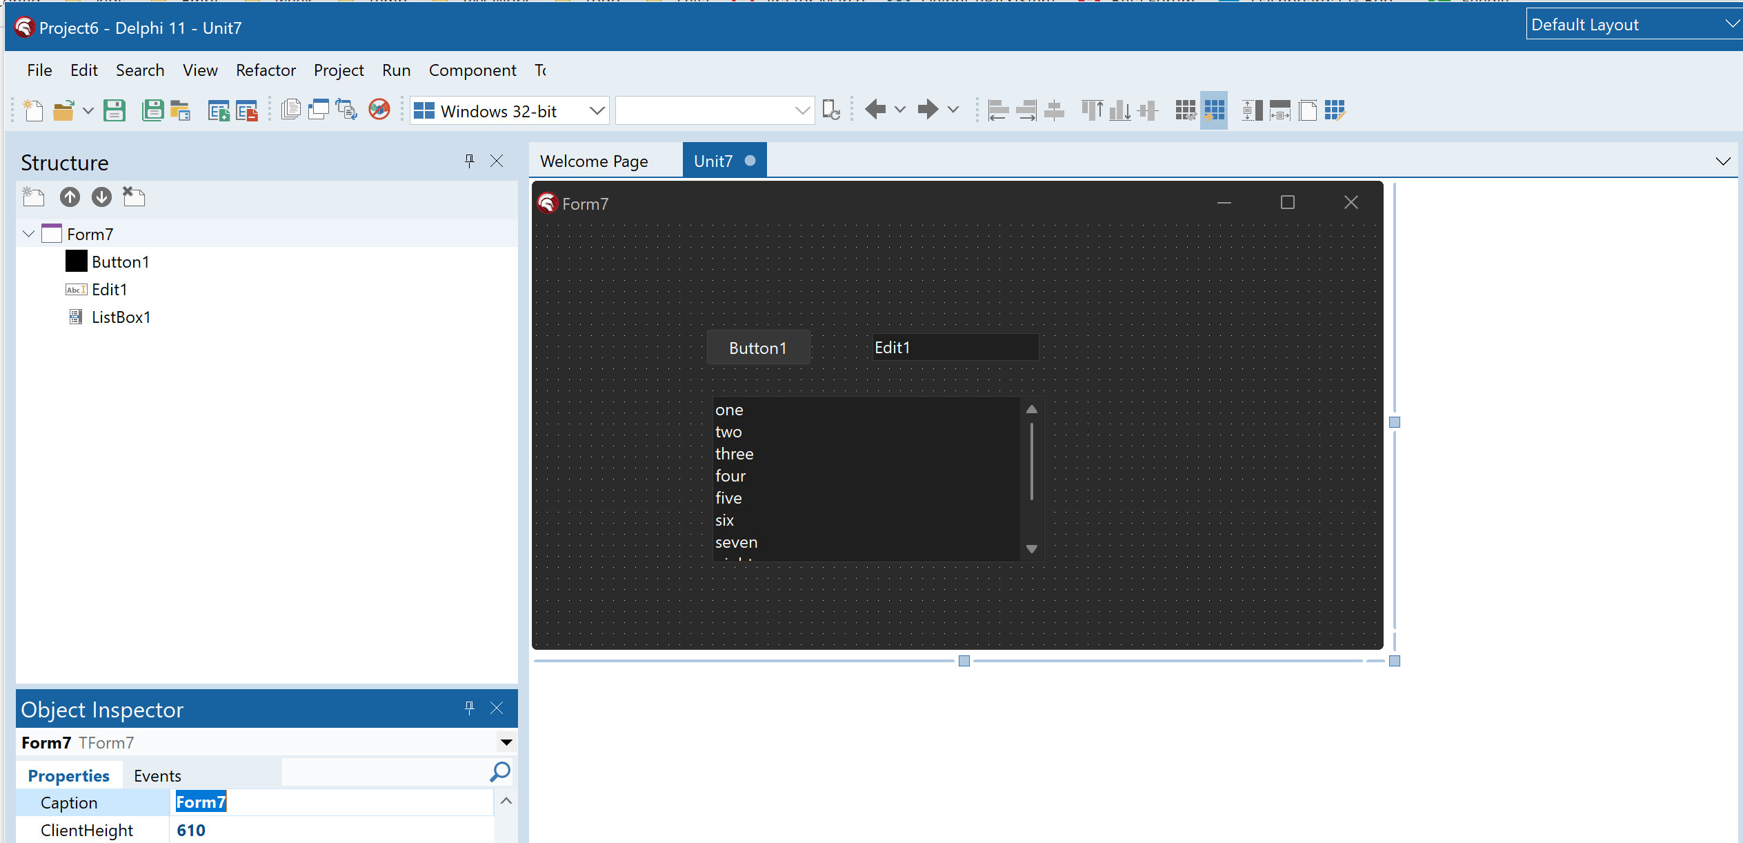
Task: Move item down using Structure panel arrow icon
Action: coord(101,197)
